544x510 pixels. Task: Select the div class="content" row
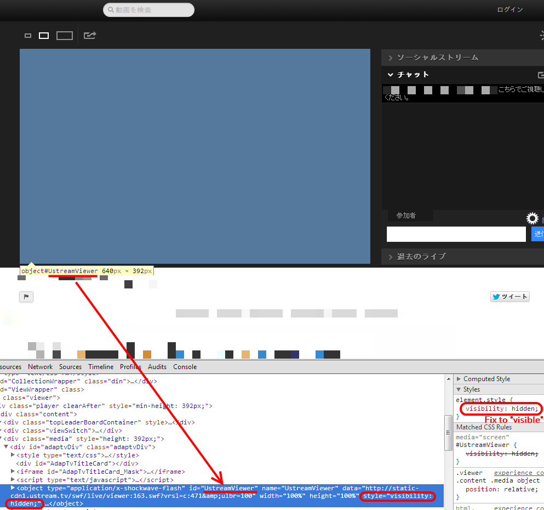coord(38,414)
